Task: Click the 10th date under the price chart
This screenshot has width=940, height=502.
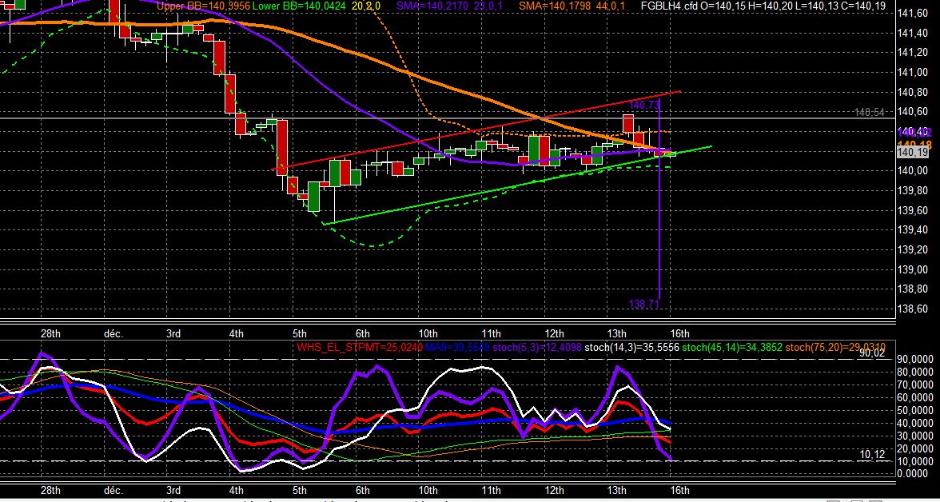Action: (428, 334)
